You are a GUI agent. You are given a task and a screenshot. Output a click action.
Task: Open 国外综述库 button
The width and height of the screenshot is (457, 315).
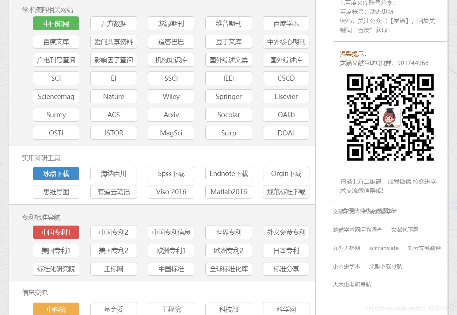286,60
